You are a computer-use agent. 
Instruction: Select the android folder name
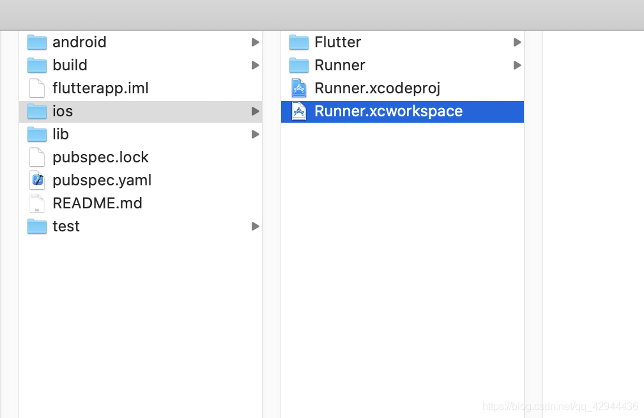[79, 42]
